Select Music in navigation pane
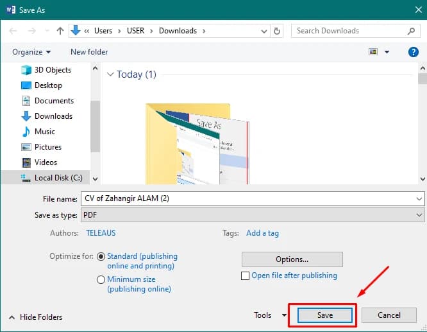The width and height of the screenshot is (427, 332). tap(46, 132)
